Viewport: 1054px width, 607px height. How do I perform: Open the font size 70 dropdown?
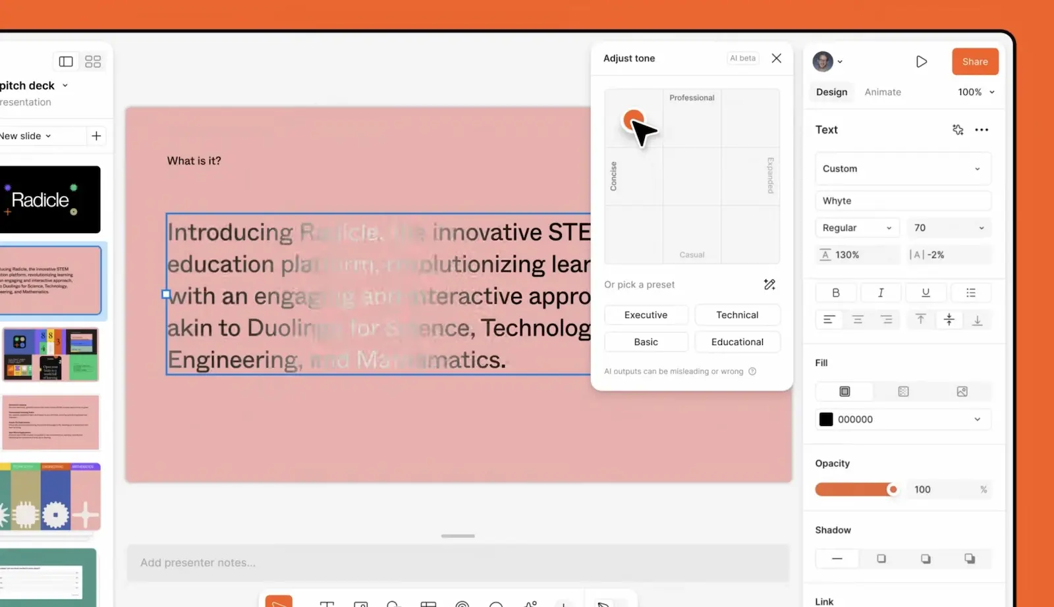click(949, 228)
